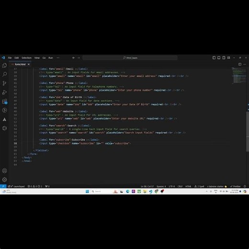
Task: Open the Source Control view
Action: tap(4, 83)
